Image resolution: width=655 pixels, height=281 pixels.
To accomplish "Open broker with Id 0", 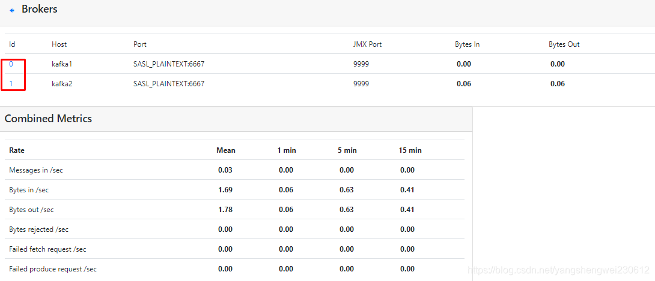I will click(11, 64).
